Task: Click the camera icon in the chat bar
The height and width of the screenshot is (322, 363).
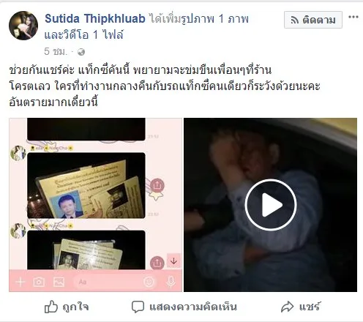Action: click(39, 282)
